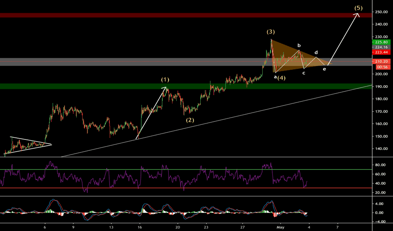Image resolution: width=393 pixels, height=231 pixels.
Task: Click the 4.00 label on MACD scale
Action: coord(380,204)
